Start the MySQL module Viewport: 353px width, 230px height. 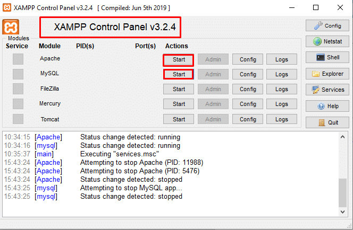pos(179,74)
